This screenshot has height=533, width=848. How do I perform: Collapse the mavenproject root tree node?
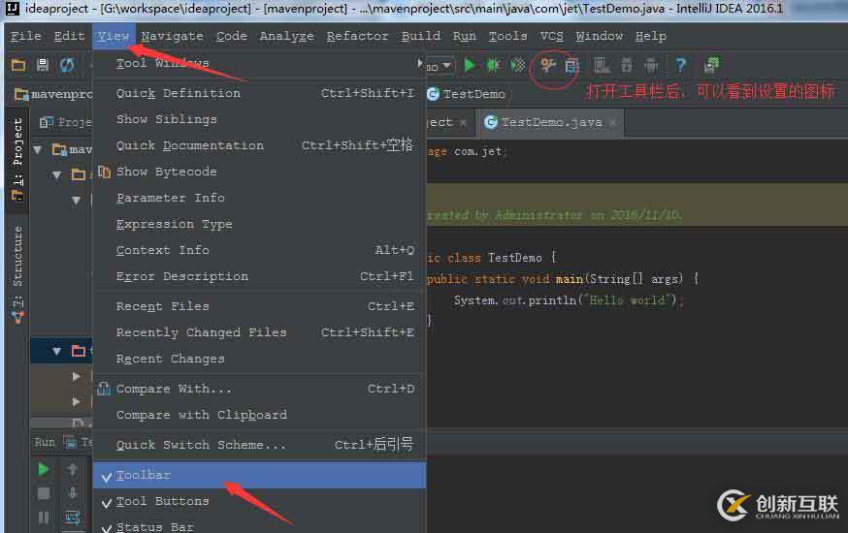pos(38,149)
